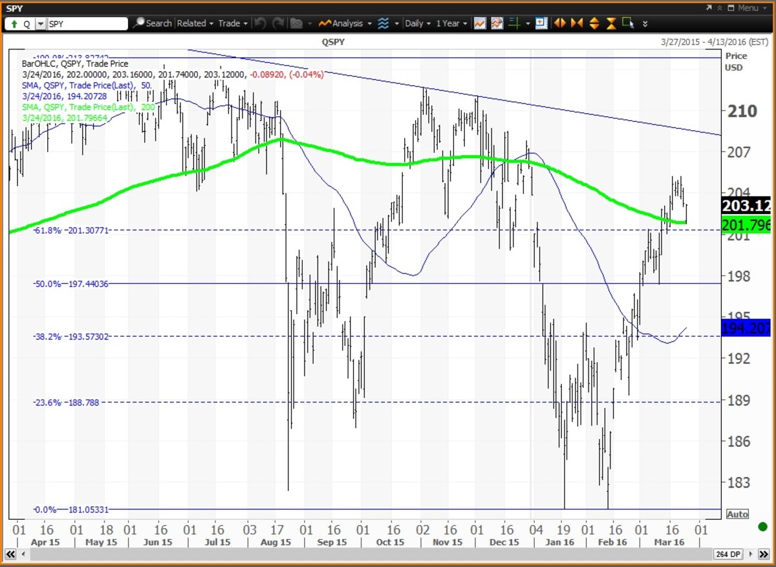The width and height of the screenshot is (776, 567).
Task: Select the 23.6% 188.788 Fibonacci level
Action: [65, 402]
